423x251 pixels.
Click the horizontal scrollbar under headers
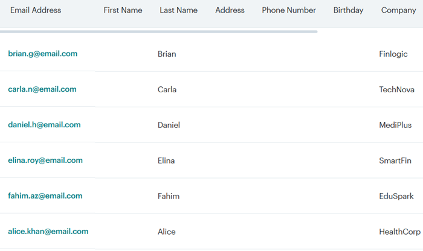pyautogui.click(x=158, y=32)
